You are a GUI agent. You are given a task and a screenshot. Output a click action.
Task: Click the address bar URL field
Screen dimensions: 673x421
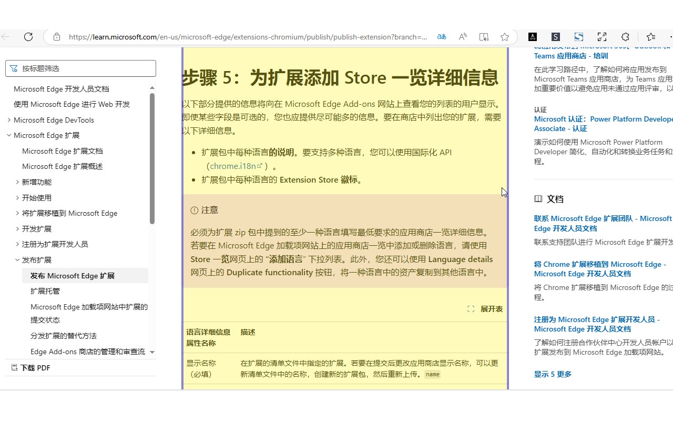tap(248, 37)
